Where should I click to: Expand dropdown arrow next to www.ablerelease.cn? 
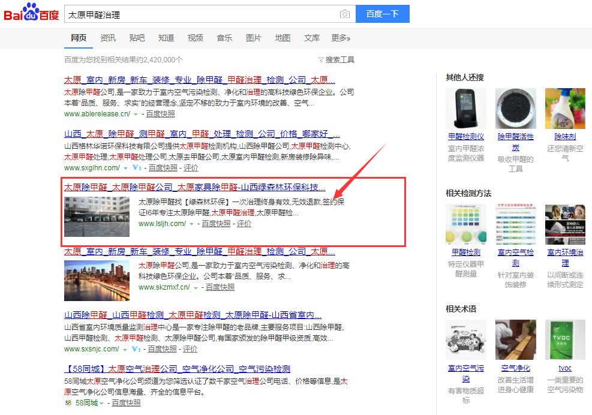pyautogui.click(x=136, y=114)
